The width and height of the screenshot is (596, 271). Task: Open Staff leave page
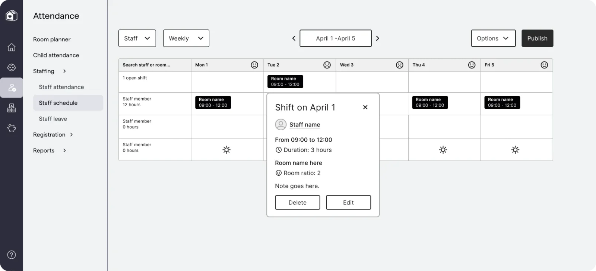(x=53, y=119)
